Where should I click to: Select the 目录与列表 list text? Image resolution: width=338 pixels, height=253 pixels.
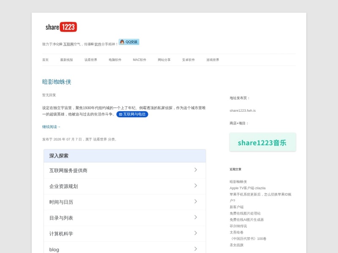61,218
